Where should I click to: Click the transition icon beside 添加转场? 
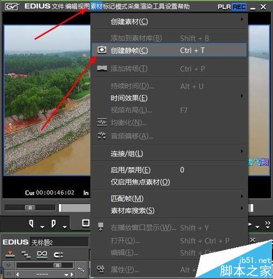click(102, 68)
